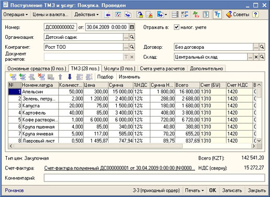270x197 pixels.
Task: Expand the Действия dropdown menu
Action: coord(87,15)
